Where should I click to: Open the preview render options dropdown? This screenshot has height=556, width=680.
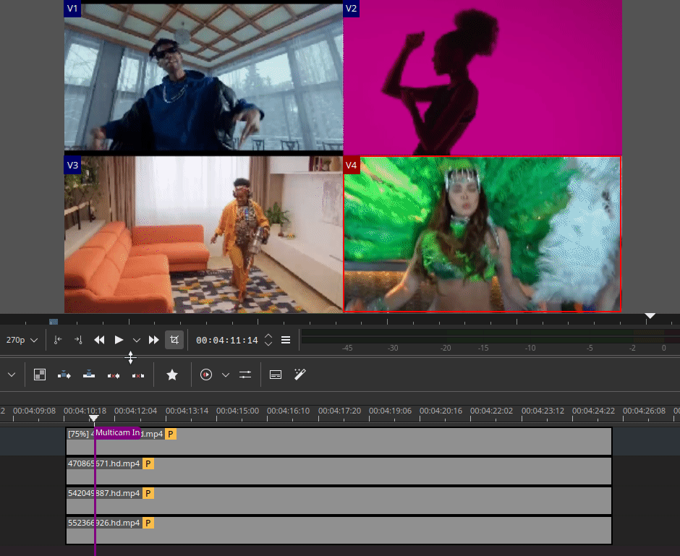pos(226,375)
